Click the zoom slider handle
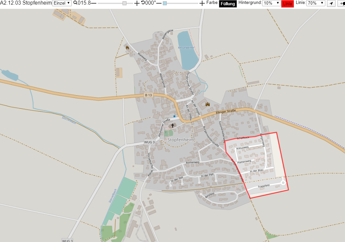The width and height of the screenshot is (345, 242). point(125,3)
